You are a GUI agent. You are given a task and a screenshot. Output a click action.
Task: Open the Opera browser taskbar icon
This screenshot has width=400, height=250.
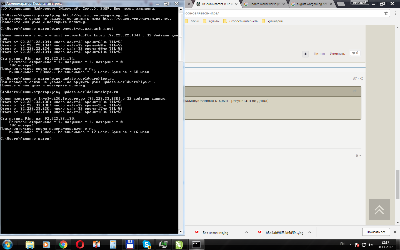(x=80, y=245)
